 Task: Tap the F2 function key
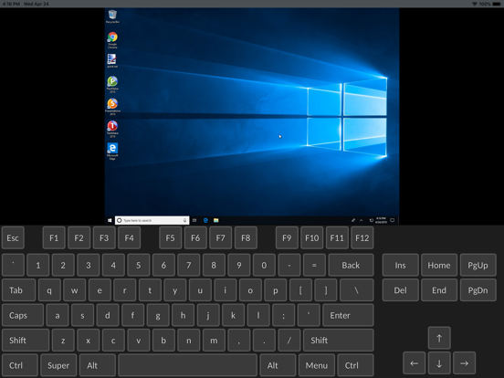click(x=79, y=238)
